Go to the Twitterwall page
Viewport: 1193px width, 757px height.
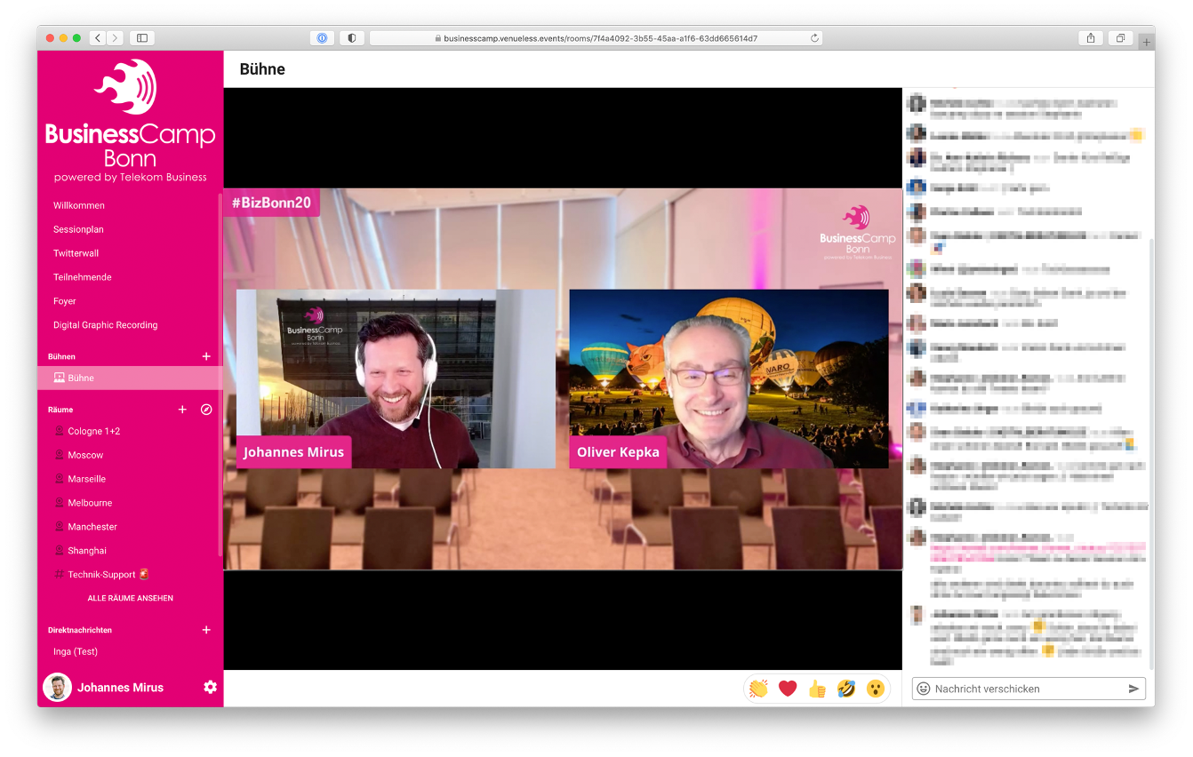point(76,253)
